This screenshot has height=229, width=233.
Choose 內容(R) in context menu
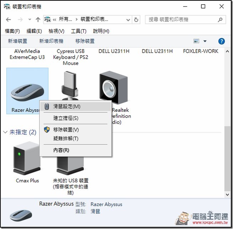tap(76, 150)
